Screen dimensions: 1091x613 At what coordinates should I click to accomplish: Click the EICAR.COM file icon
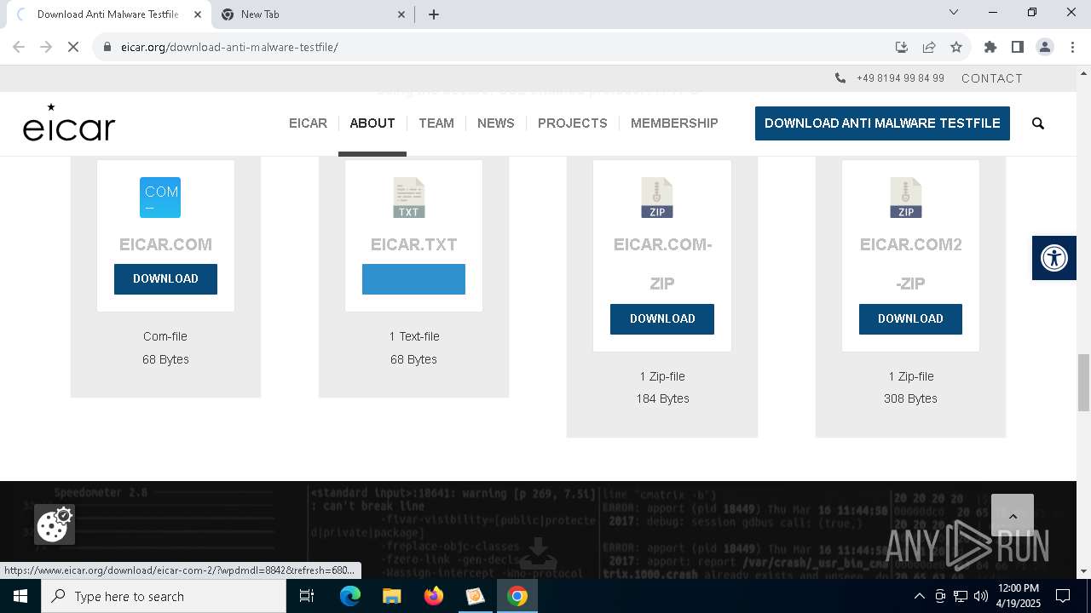[160, 198]
